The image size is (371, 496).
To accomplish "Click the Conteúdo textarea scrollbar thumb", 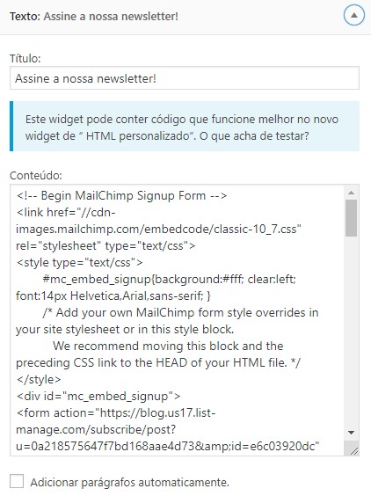I will point(351,218).
